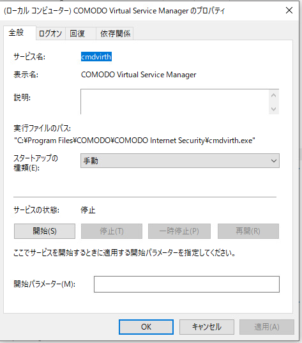The width and height of the screenshot is (302, 343).
Task: Click the 再開(R) button
Action: click(x=248, y=231)
